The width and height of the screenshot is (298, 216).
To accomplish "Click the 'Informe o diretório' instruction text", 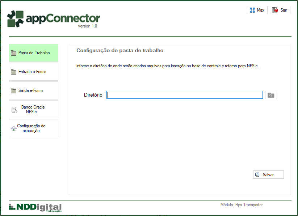I will (x=168, y=66).
